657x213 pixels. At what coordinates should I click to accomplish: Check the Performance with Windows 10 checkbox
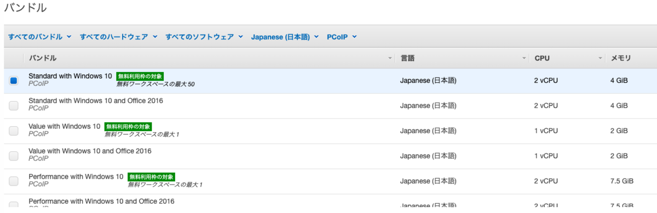(14, 181)
